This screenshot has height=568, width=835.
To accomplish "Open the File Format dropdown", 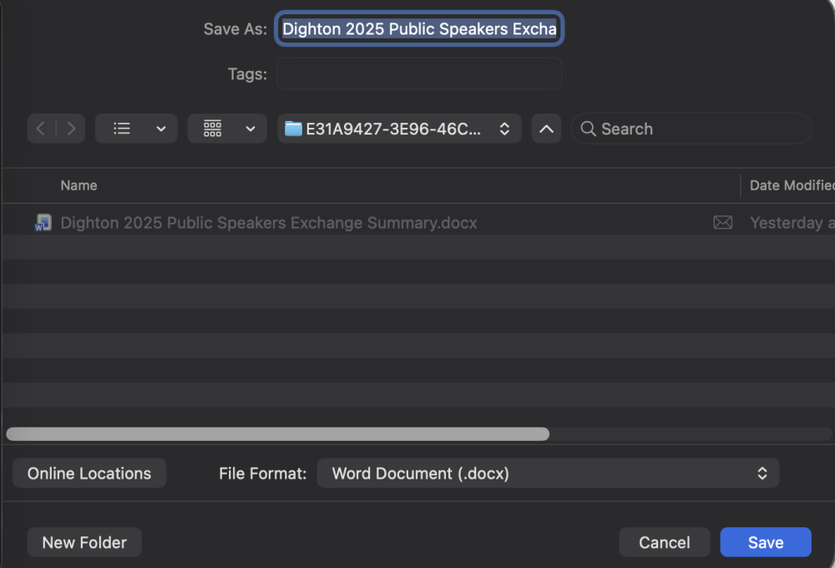I will [548, 473].
